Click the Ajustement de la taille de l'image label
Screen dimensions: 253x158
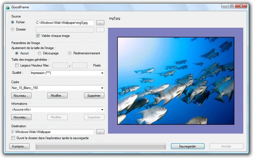coord(33,48)
